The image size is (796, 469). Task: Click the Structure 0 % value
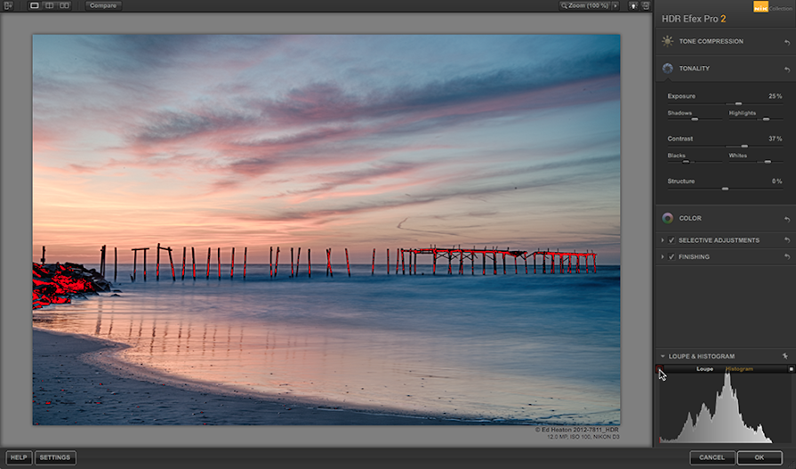tap(776, 181)
